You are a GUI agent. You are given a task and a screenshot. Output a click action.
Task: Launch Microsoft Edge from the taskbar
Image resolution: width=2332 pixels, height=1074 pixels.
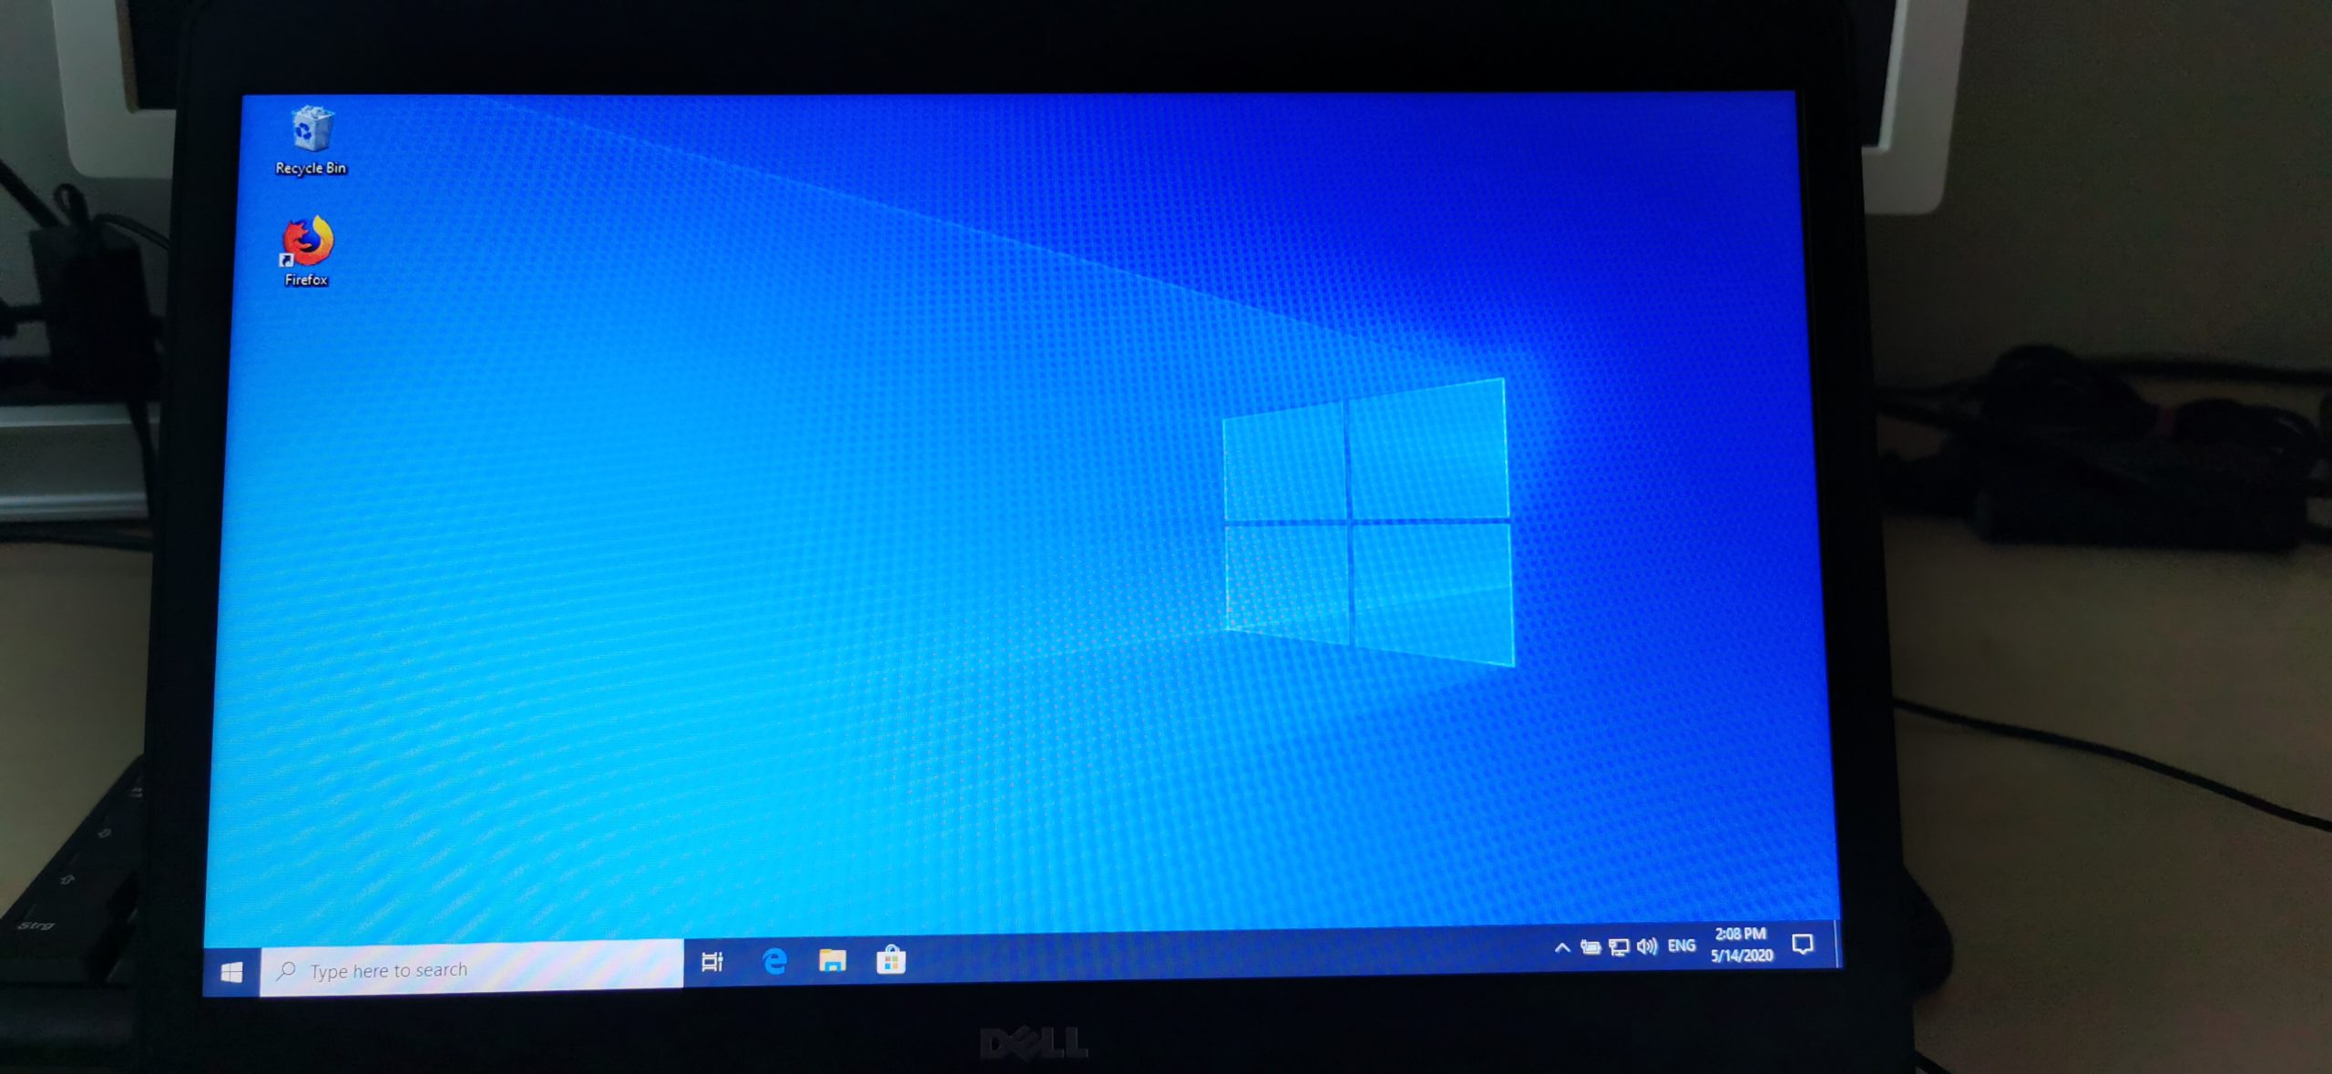pos(774,960)
